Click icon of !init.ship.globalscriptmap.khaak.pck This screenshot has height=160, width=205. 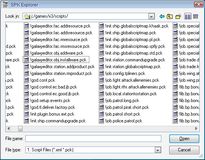[101, 26]
